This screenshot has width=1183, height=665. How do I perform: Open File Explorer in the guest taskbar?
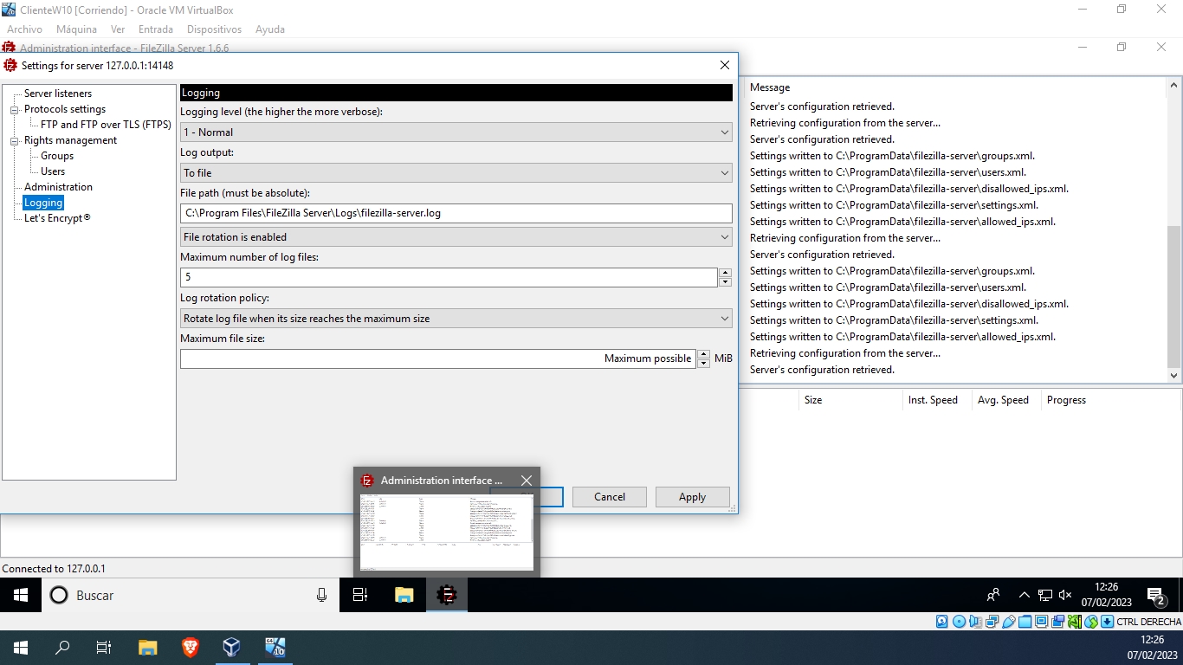404,595
